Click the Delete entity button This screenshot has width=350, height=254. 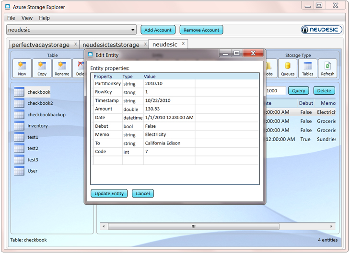point(324,90)
